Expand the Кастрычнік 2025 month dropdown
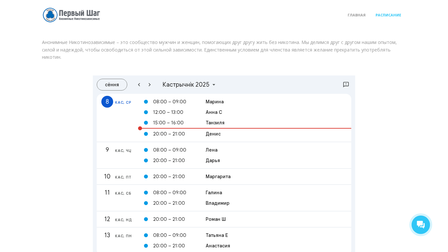 tap(189, 85)
